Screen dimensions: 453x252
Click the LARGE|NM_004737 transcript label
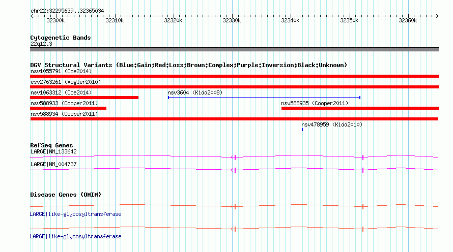53,164
